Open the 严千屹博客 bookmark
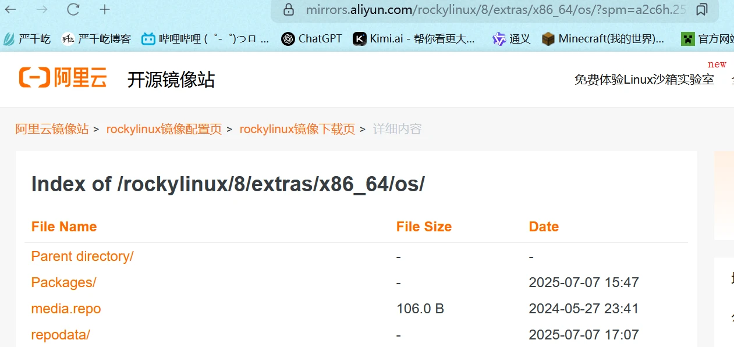This screenshot has height=347, width=734. (97, 39)
